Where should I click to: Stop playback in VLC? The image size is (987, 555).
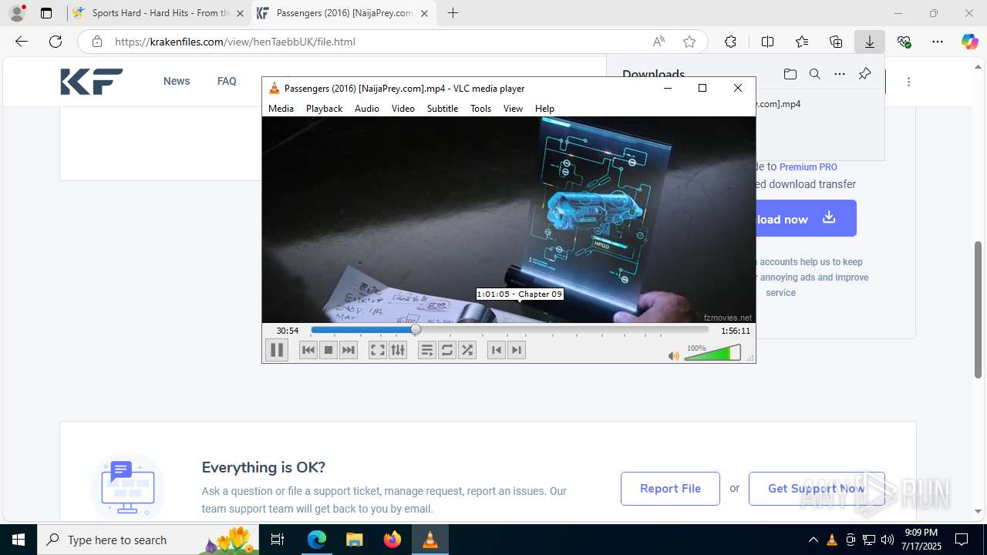[328, 350]
